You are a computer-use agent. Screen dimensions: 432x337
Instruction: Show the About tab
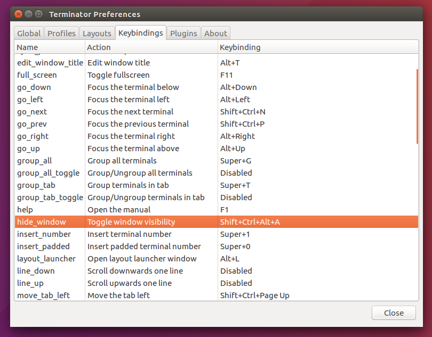(x=215, y=34)
